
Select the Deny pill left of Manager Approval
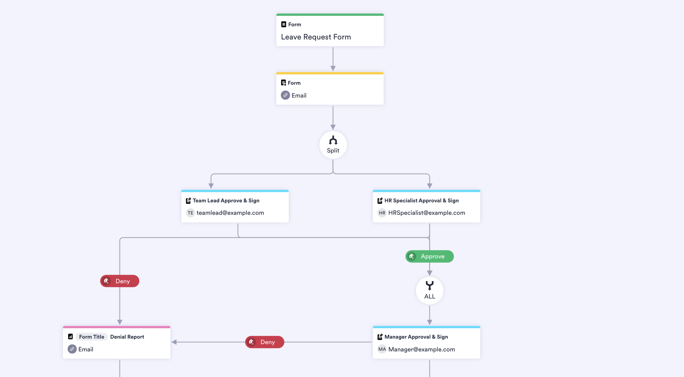265,342
